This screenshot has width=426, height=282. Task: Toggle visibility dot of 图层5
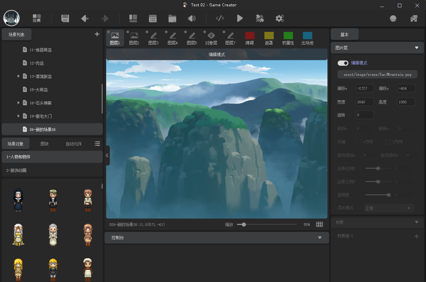pyautogui.click(x=185, y=32)
